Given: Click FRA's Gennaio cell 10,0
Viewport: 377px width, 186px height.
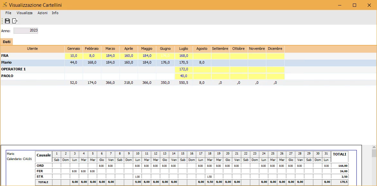Looking at the screenshot, I should click(x=74, y=56).
